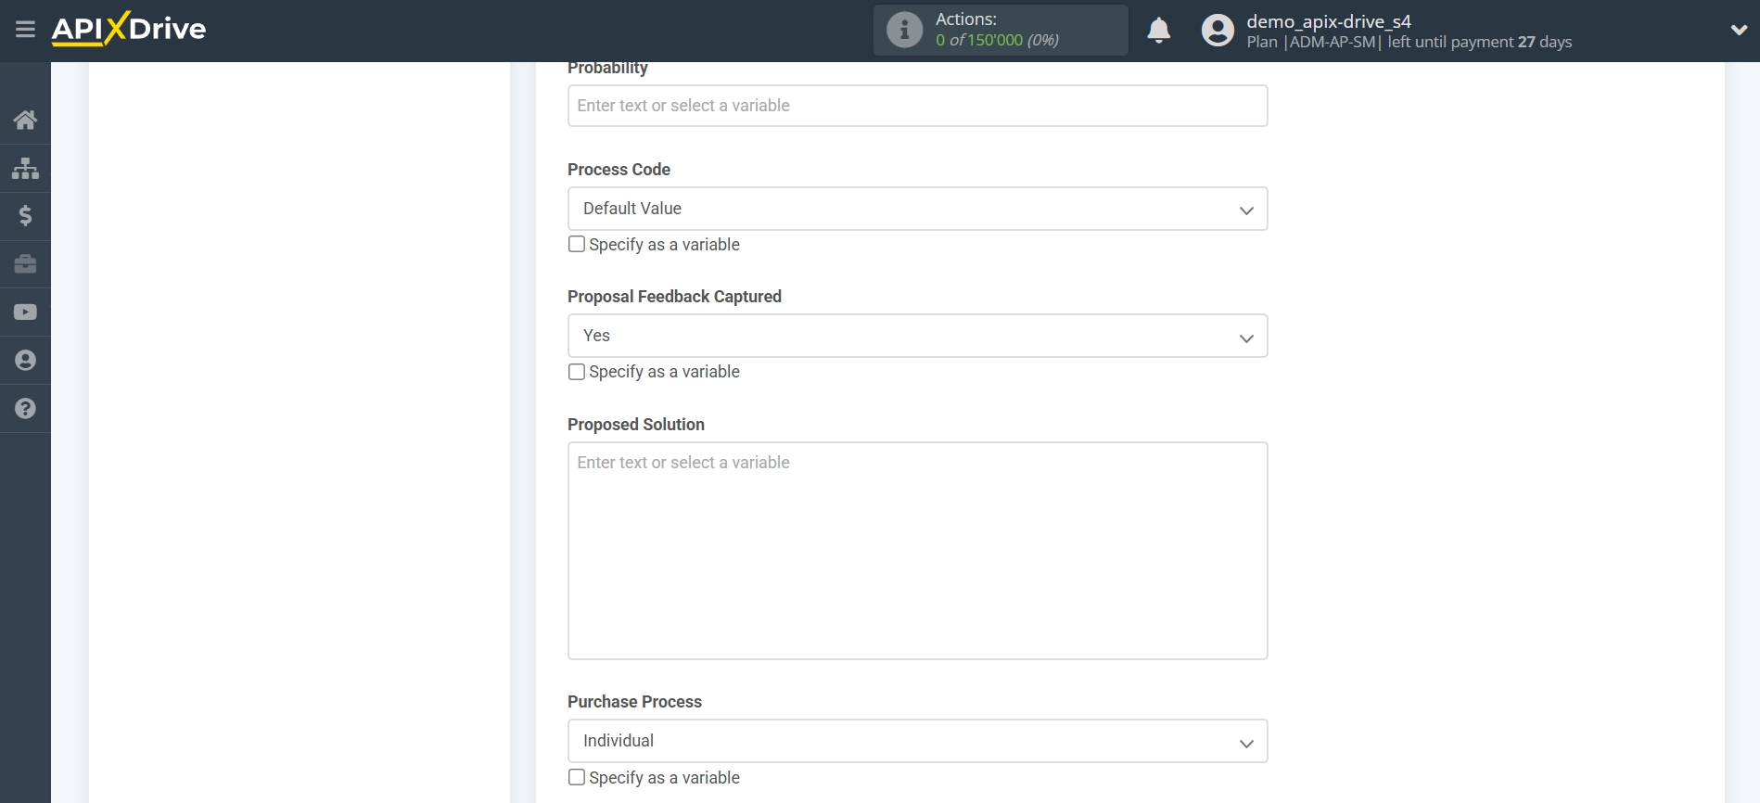Screen dimensions: 1760x803
Task: Open the YouTube video icon in sidebar
Action: pos(25,312)
